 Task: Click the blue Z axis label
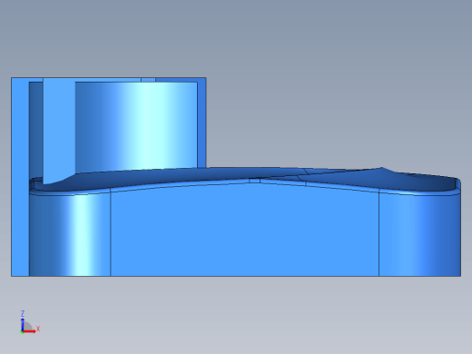(23, 313)
